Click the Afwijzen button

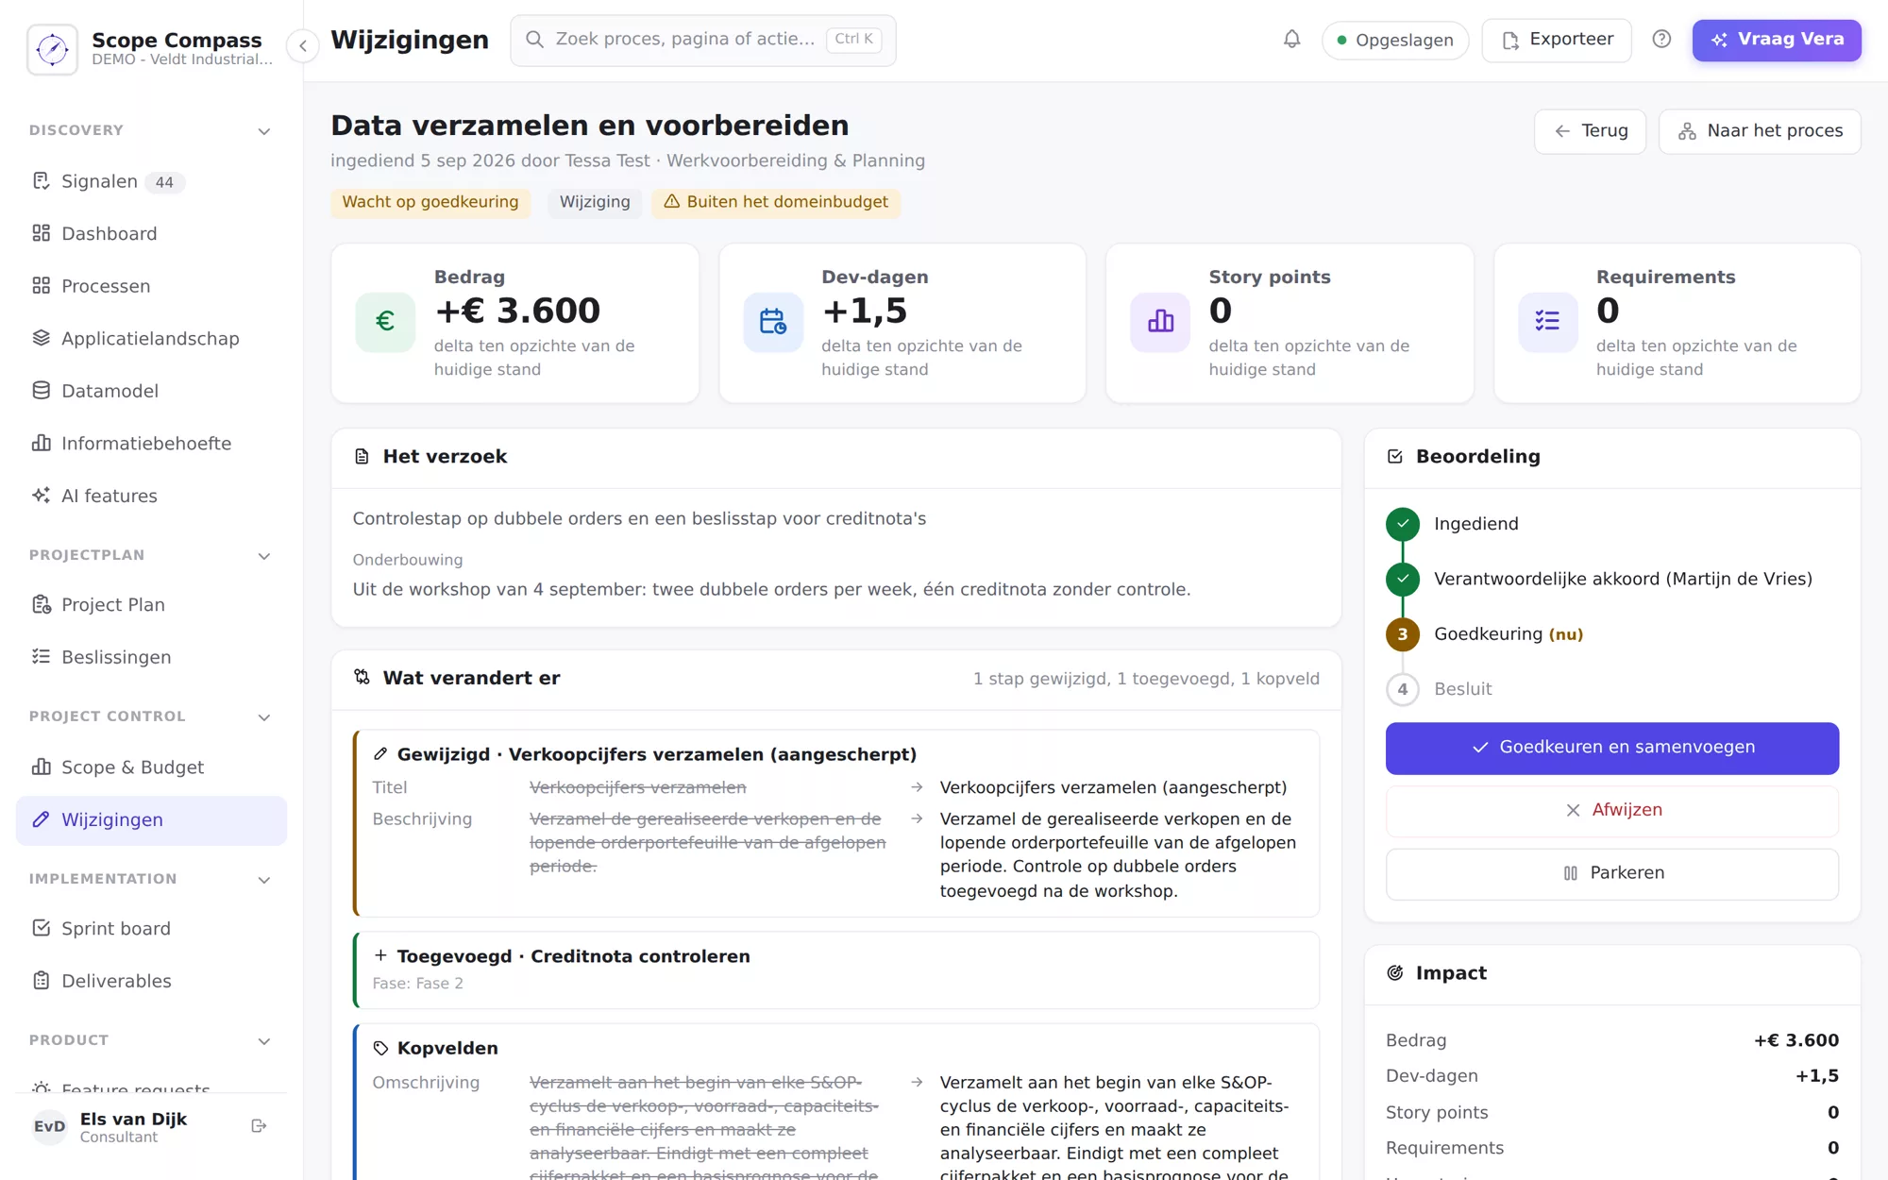pyautogui.click(x=1611, y=811)
